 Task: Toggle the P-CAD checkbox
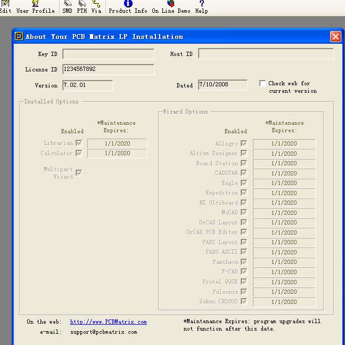tap(243, 271)
